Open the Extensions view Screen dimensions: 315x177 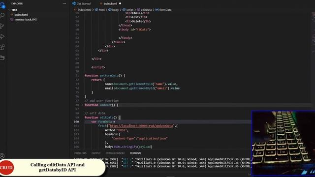click(x=2, y=47)
